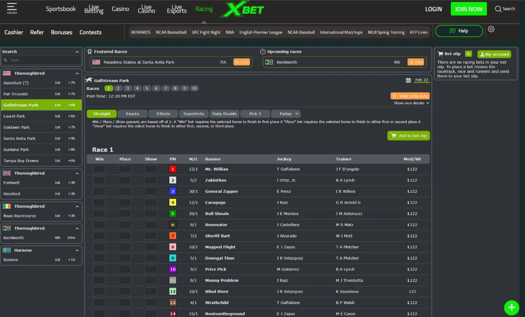The image size is (525, 317).
Task: Check the Win box for Mr. Willian
Action: click(99, 169)
